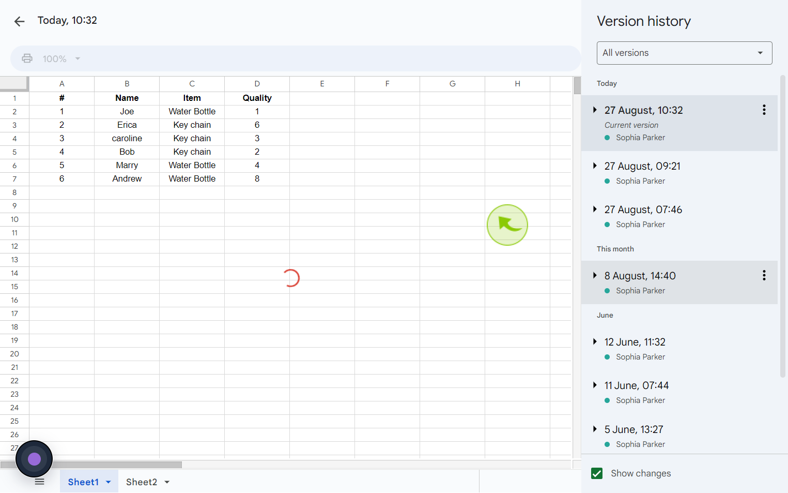Image resolution: width=788 pixels, height=493 pixels.
Task: Select row 7 header
Action: point(14,179)
